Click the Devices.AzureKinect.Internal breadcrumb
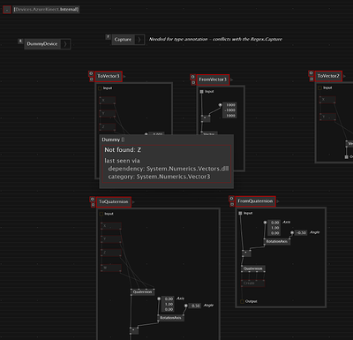This screenshot has width=353, height=340. pyautogui.click(x=46, y=10)
